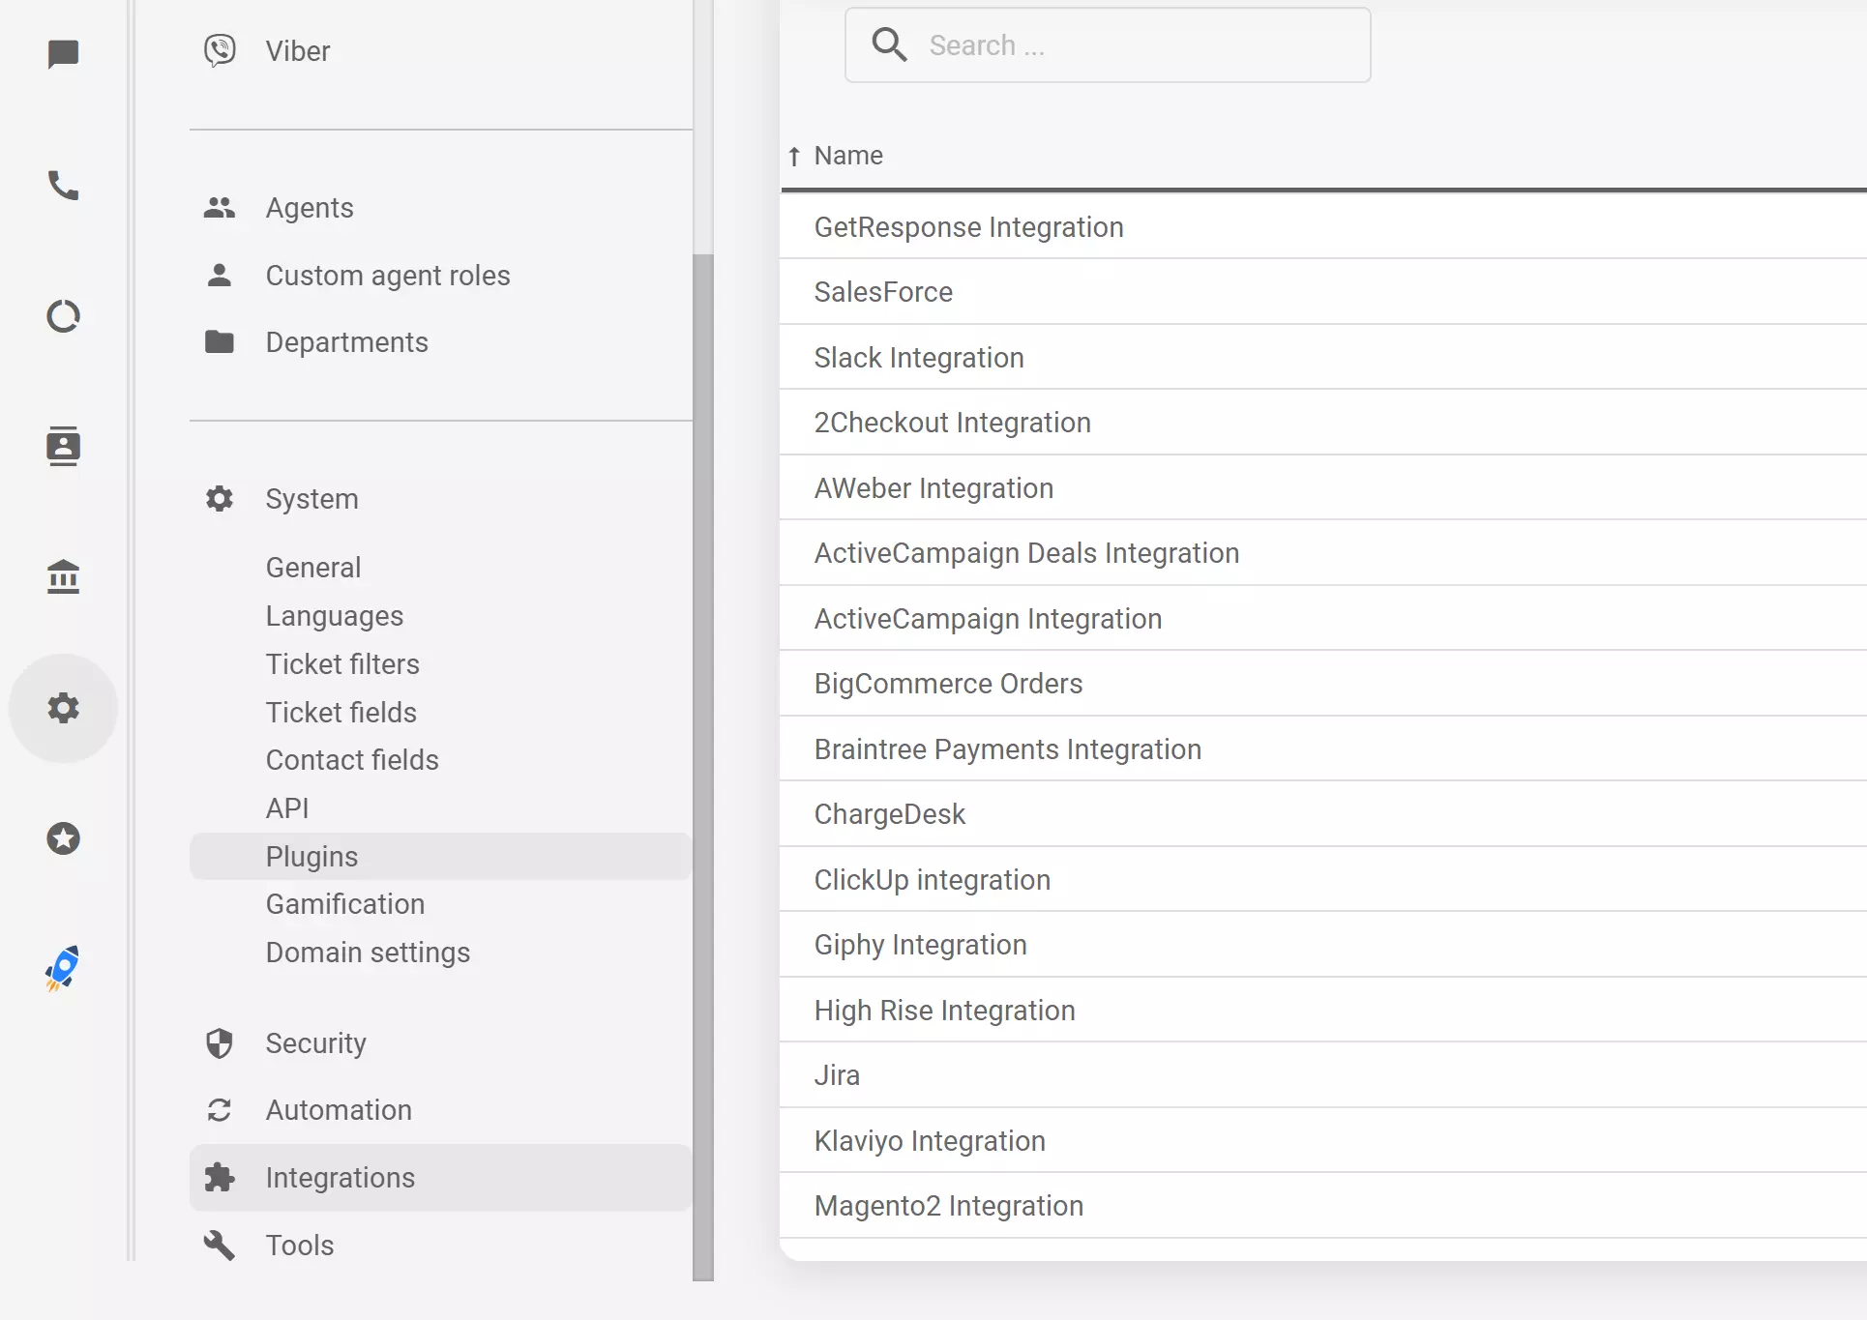Viewport: 1867px width, 1320px height.
Task: Click the contacts card icon in sidebar
Action: pos(63,447)
